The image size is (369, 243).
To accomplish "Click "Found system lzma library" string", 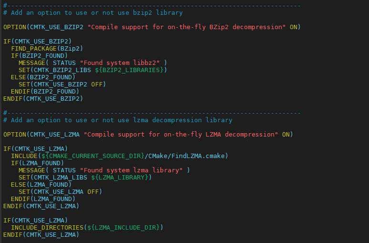I will click(131, 170).
